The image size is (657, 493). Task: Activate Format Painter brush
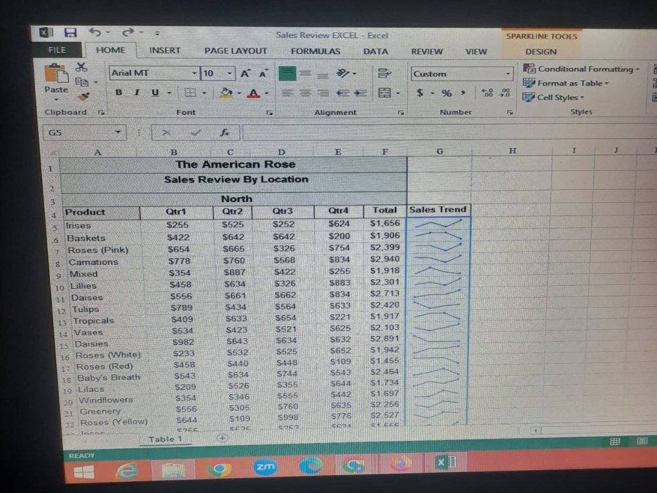83,97
